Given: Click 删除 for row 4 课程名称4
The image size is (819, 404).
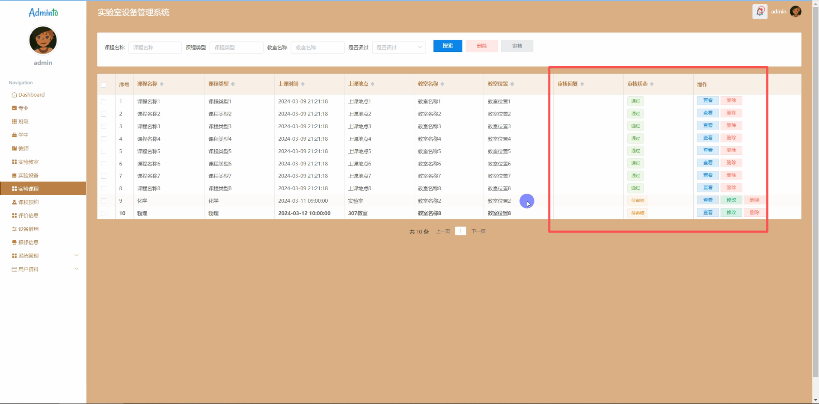Looking at the screenshot, I should click(731, 138).
